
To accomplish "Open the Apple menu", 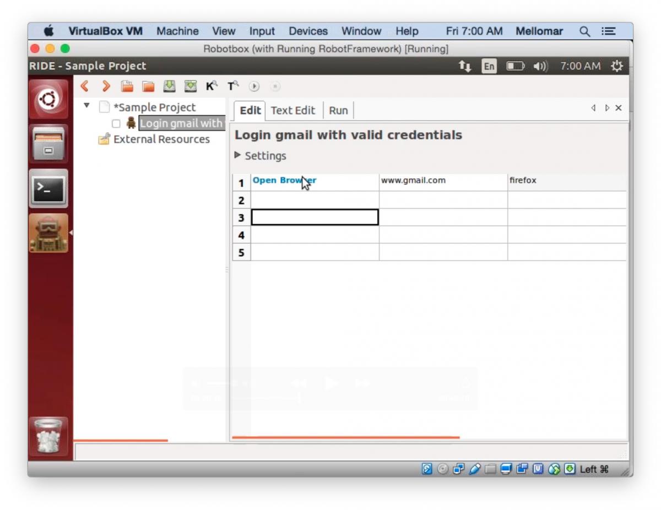I will [x=49, y=31].
